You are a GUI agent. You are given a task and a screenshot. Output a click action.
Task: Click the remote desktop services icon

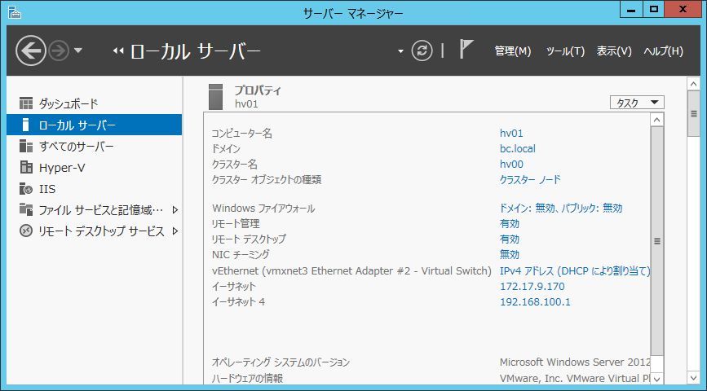[26, 231]
